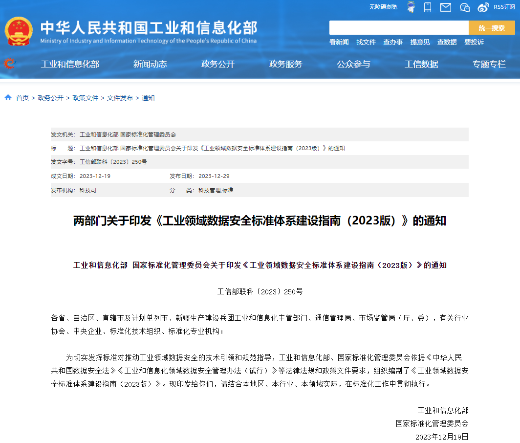This screenshot has height=443, width=520.
Task: Select 查办事 below the search box
Action: pyautogui.click(x=393, y=42)
